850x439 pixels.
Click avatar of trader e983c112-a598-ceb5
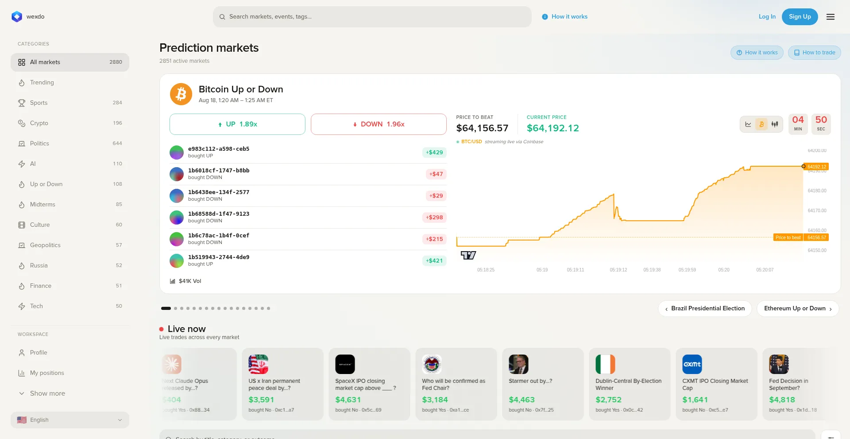tap(177, 153)
